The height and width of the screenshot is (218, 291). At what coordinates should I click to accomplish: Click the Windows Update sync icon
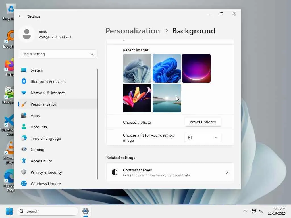pyautogui.click(x=24, y=184)
